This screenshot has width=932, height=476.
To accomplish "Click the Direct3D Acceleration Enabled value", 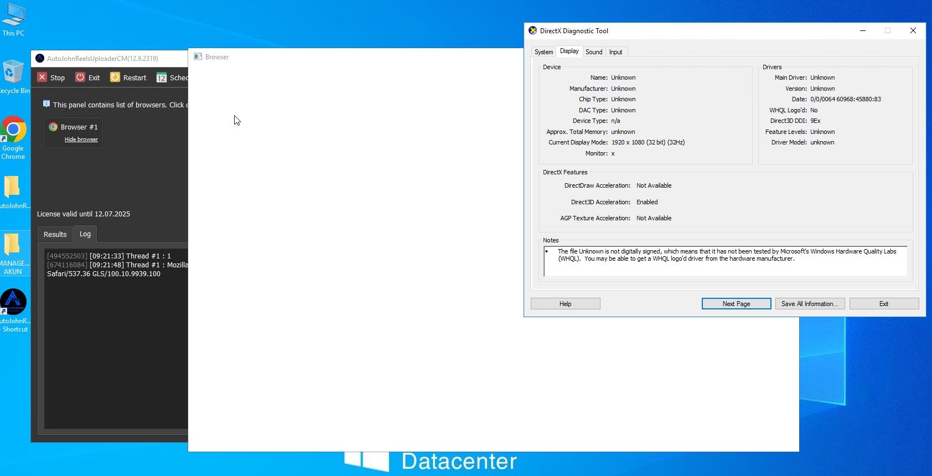I will [x=647, y=202].
